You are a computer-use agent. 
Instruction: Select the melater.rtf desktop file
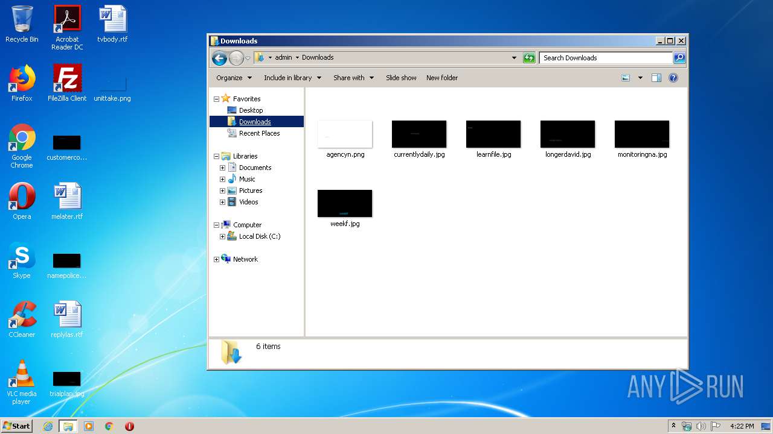click(x=67, y=201)
